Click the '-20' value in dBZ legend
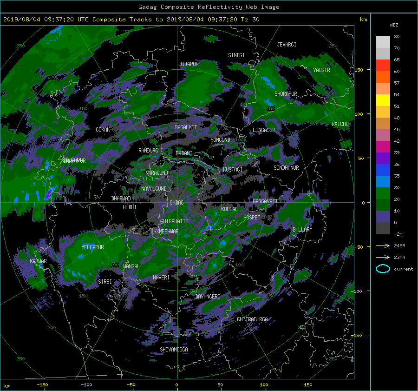 (398, 234)
